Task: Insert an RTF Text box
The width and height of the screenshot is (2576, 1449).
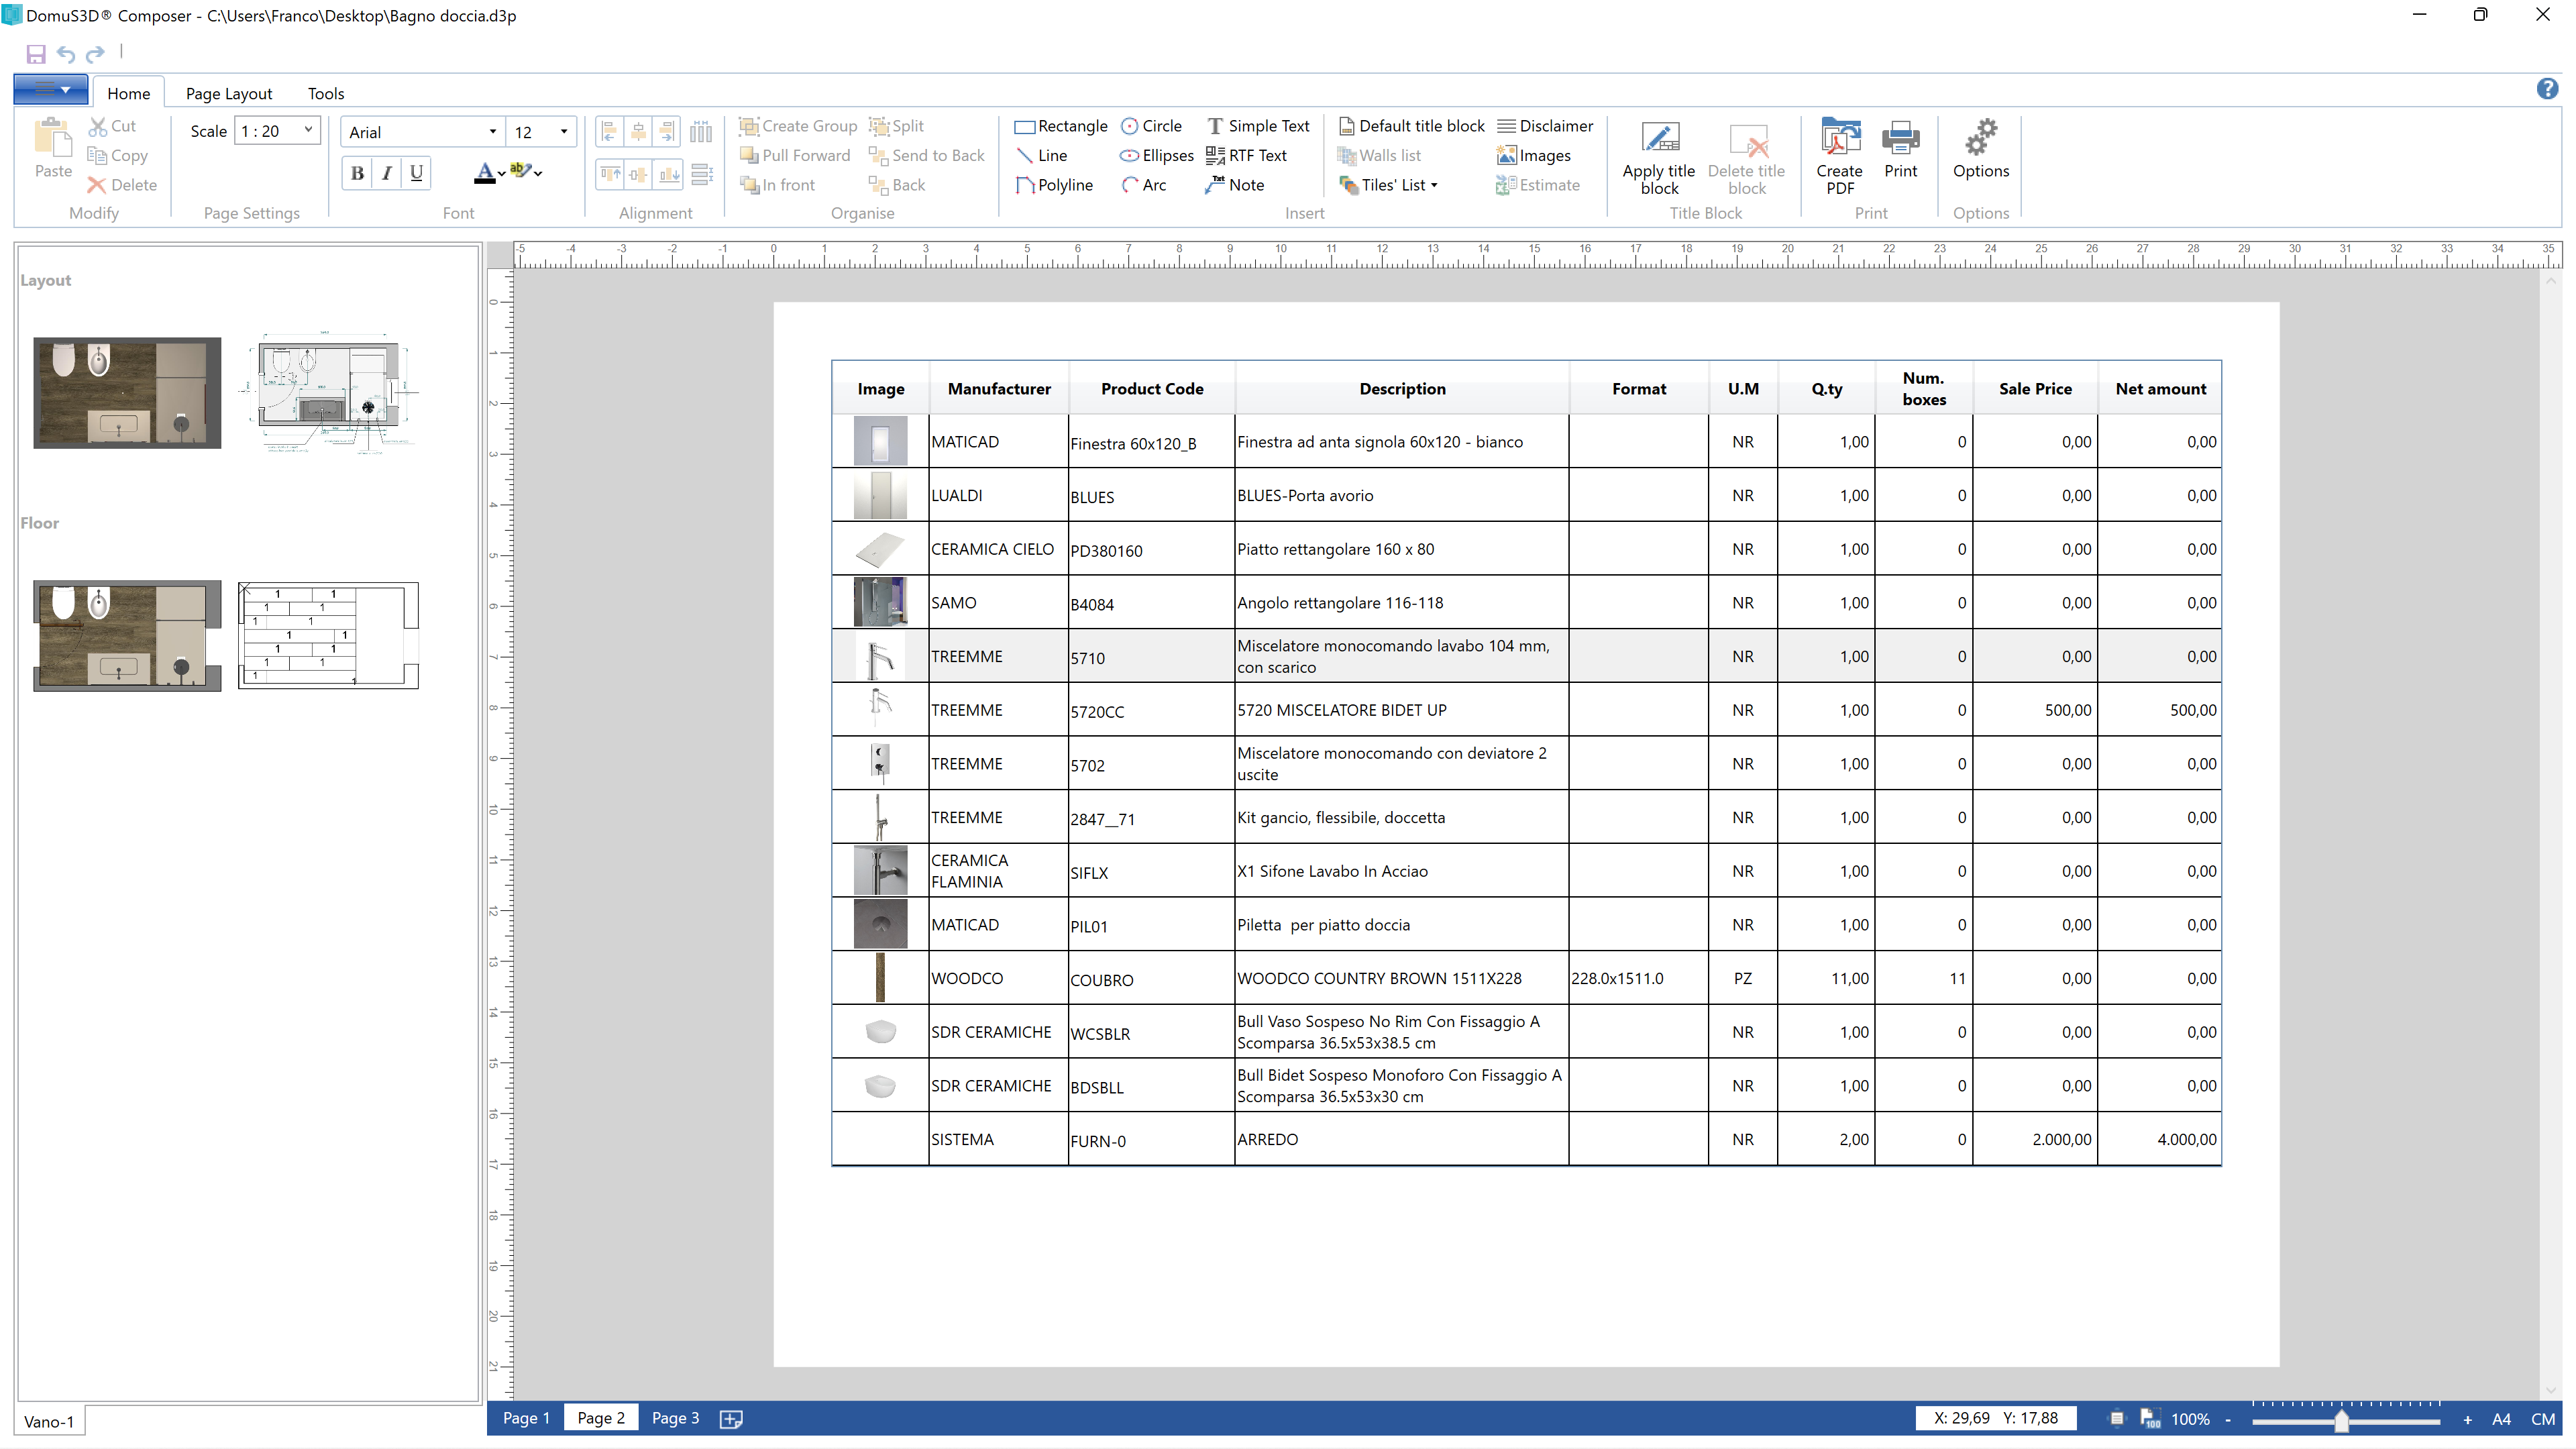Action: coord(1246,155)
